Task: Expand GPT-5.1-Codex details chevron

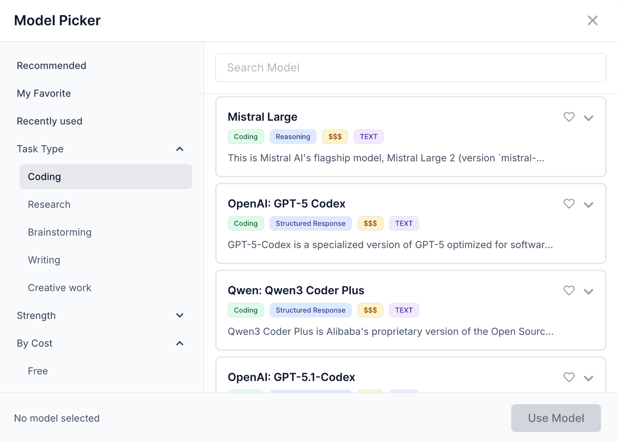Action: (588, 378)
